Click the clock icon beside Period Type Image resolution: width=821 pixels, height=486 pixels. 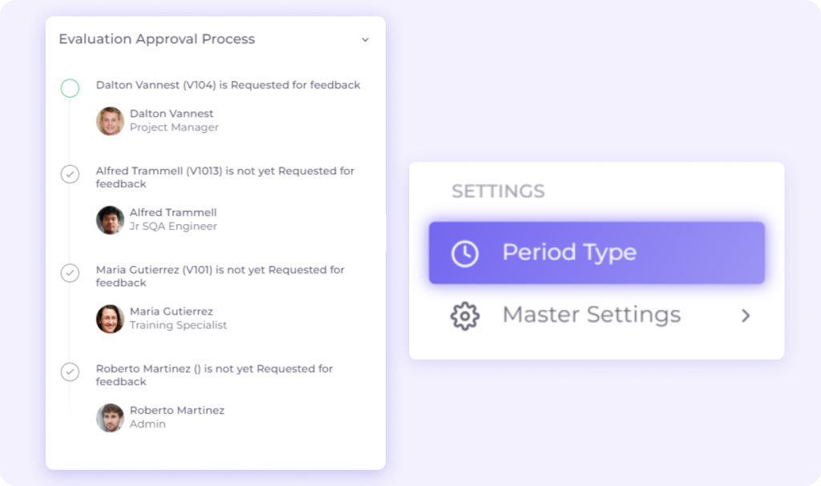point(465,253)
